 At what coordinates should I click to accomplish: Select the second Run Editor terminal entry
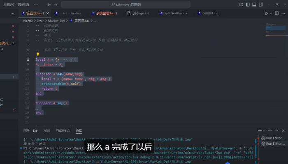click(273, 144)
